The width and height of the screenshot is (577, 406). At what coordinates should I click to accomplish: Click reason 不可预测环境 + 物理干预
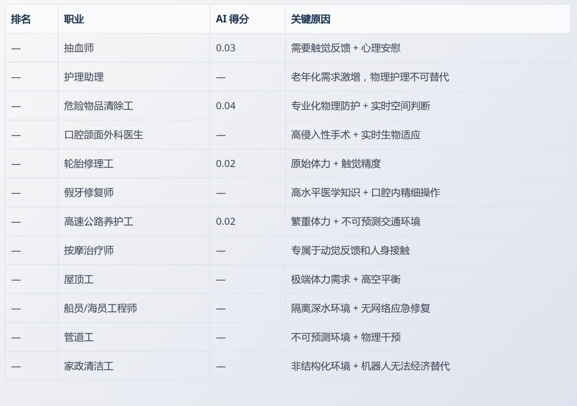(x=346, y=337)
